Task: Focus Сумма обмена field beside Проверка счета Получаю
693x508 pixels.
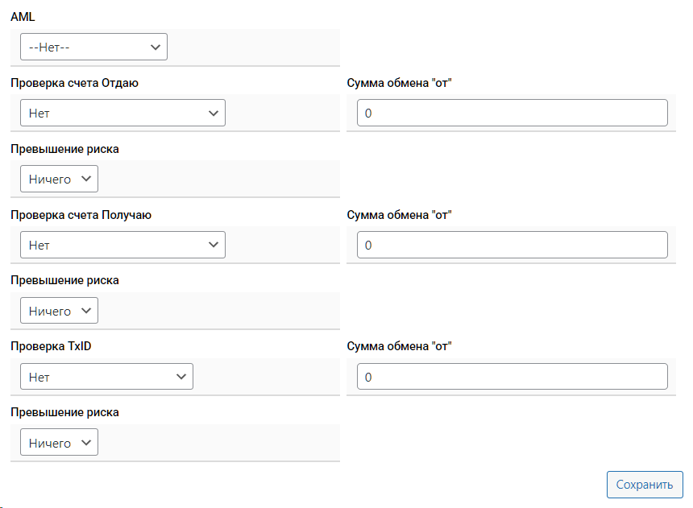Action: pos(512,245)
